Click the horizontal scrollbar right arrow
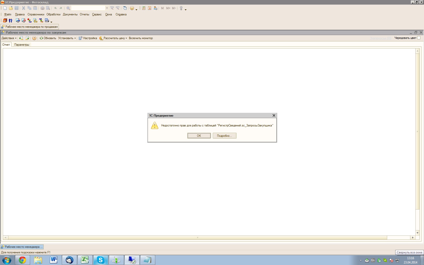The height and width of the screenshot is (265, 424). pyautogui.click(x=413, y=237)
